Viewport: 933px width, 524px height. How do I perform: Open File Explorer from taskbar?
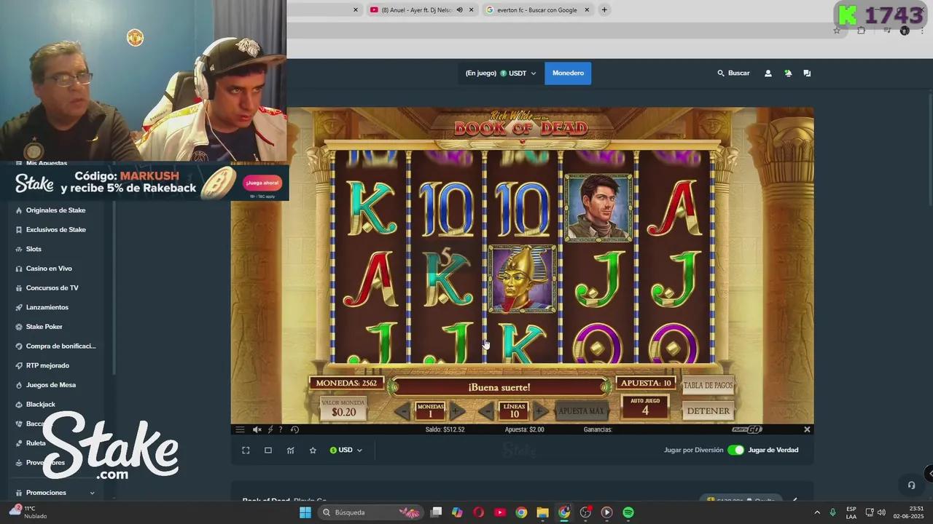(x=542, y=512)
